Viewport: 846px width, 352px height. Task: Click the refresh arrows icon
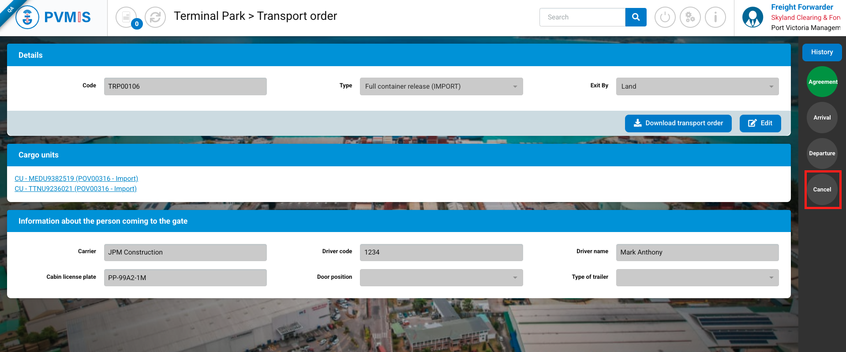[155, 18]
